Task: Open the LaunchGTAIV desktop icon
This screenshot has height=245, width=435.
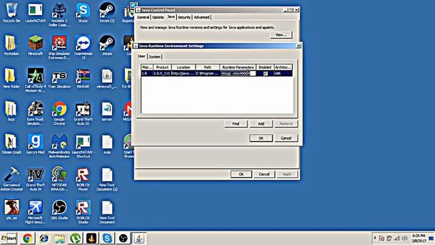Action: (35, 13)
